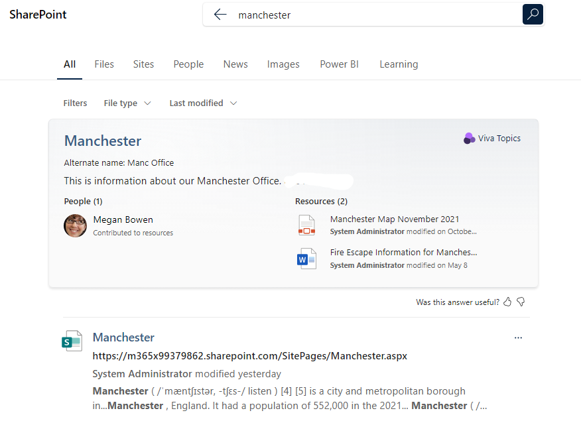The height and width of the screenshot is (423, 581).
Task: Open Megan Bowen's name link
Action: [123, 219]
